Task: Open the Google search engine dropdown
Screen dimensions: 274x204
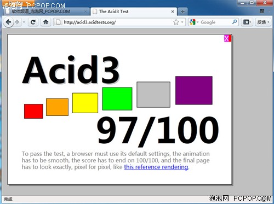Action: 194,22
